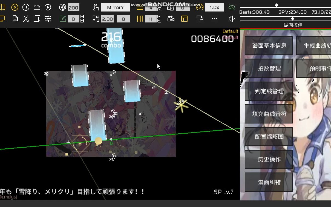Toggle the muted speaker icon

[232, 19]
